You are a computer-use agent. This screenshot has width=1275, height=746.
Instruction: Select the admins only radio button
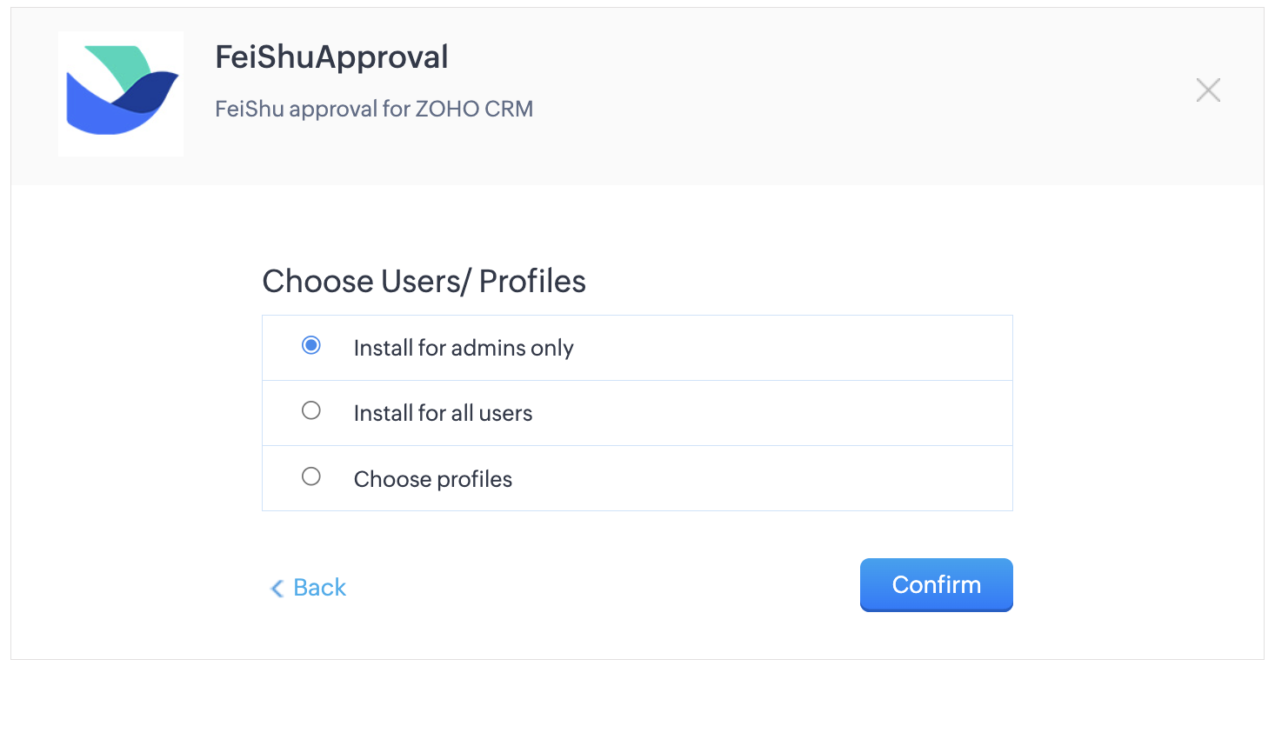311,345
